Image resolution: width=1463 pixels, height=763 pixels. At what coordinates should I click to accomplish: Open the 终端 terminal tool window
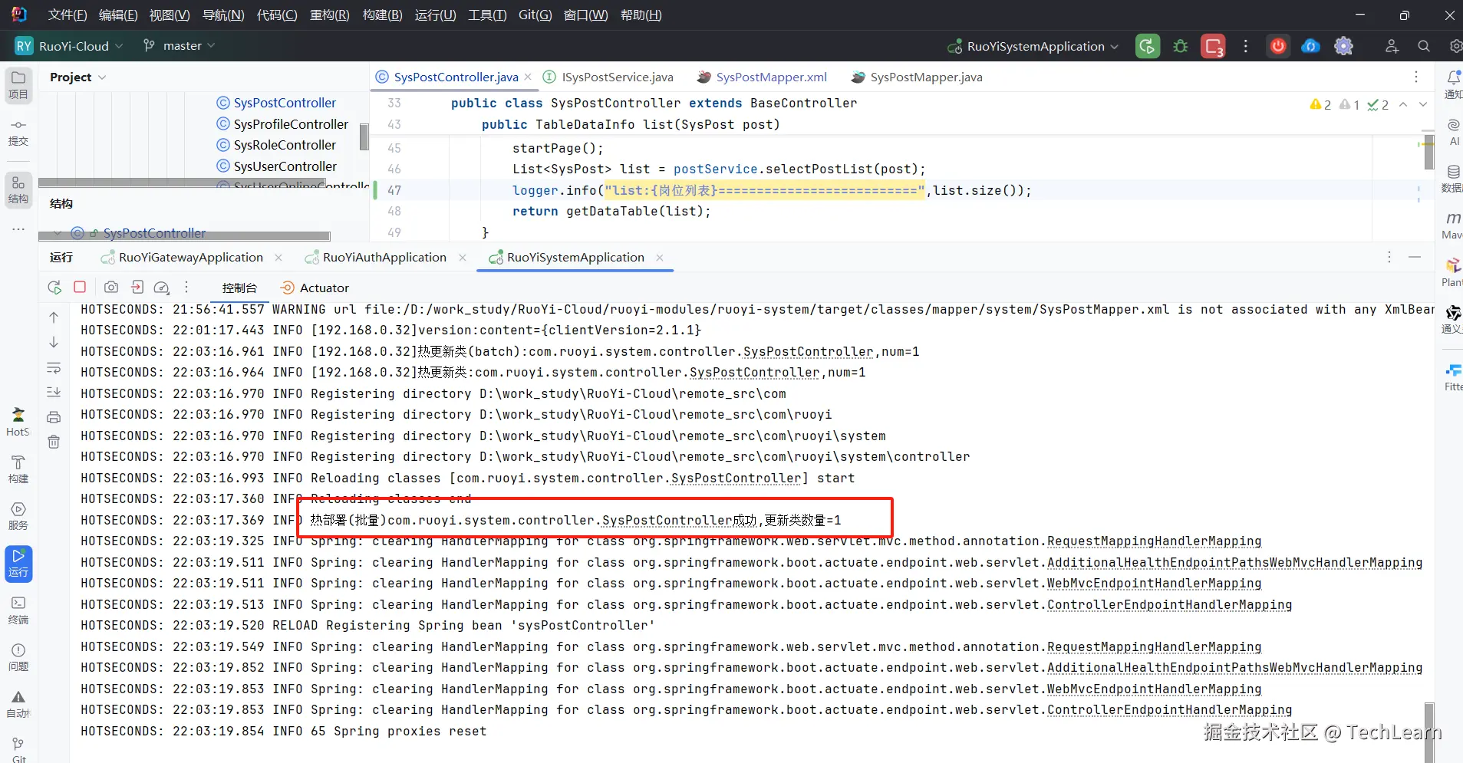[18, 610]
